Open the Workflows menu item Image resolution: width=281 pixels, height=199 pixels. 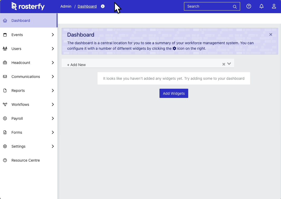(x=29, y=105)
